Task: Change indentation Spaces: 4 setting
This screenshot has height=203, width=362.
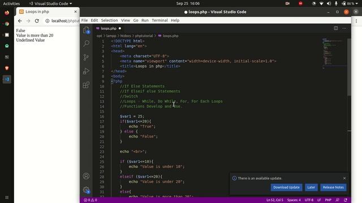Action: (294, 200)
